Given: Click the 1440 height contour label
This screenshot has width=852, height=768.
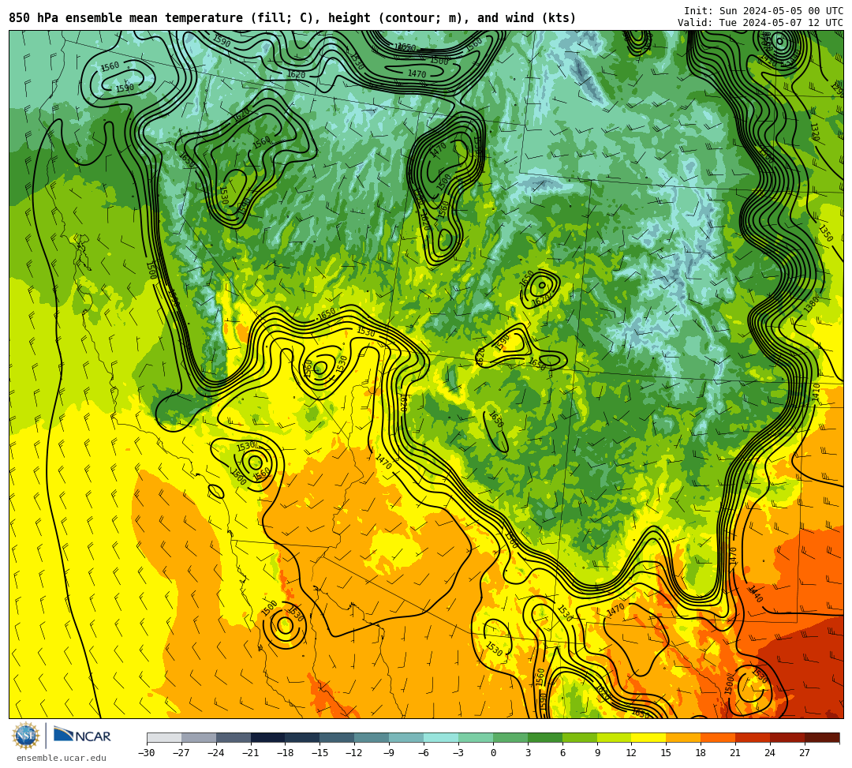Looking at the screenshot, I should click(755, 594).
